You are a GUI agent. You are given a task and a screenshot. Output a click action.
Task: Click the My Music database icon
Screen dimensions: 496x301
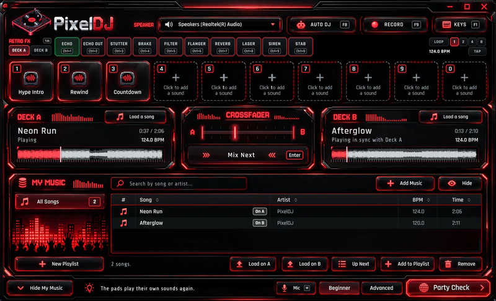coord(22,183)
